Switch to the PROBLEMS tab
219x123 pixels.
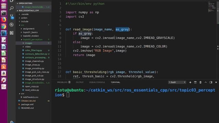coord(64,82)
